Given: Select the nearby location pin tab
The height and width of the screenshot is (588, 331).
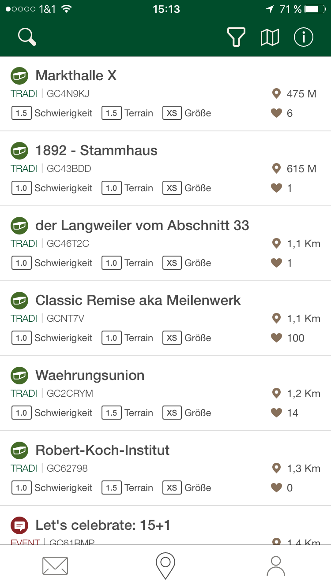Looking at the screenshot, I should click(165, 566).
